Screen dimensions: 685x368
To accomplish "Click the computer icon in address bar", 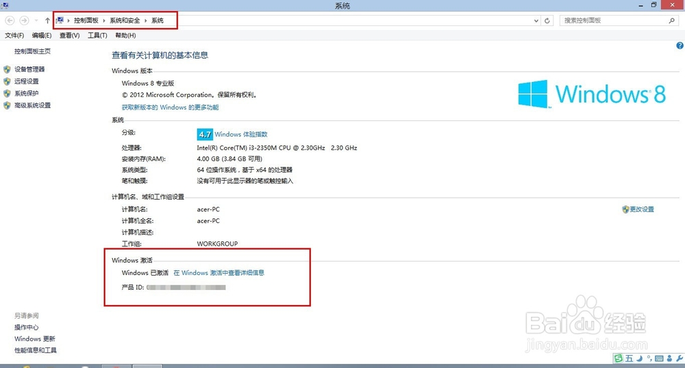I will click(60, 20).
